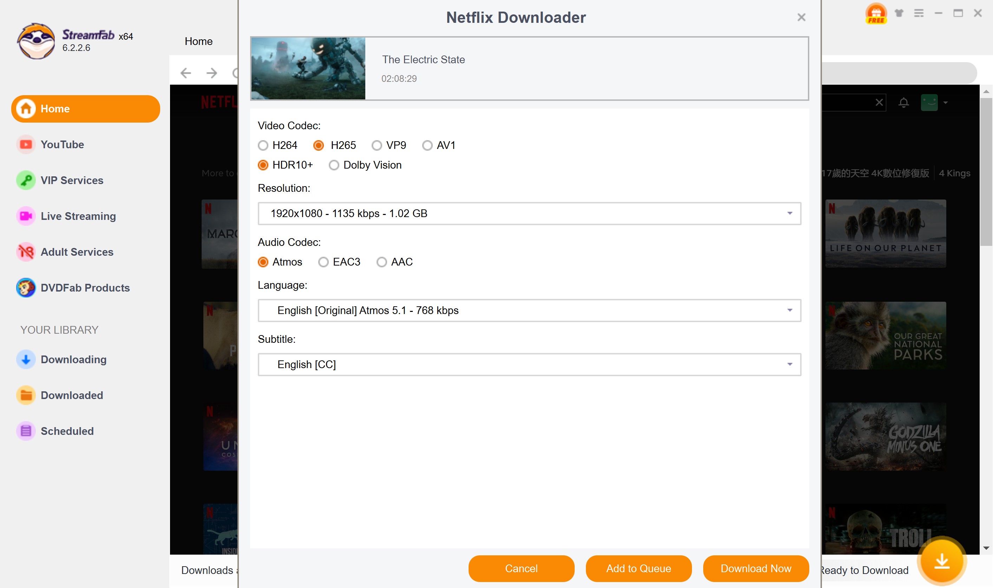Go back with the browser arrow

pyautogui.click(x=186, y=73)
